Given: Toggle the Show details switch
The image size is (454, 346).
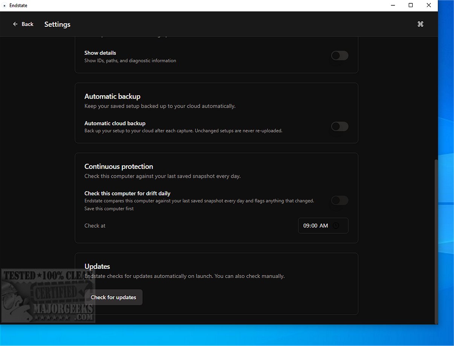Looking at the screenshot, I should pyautogui.click(x=339, y=56).
